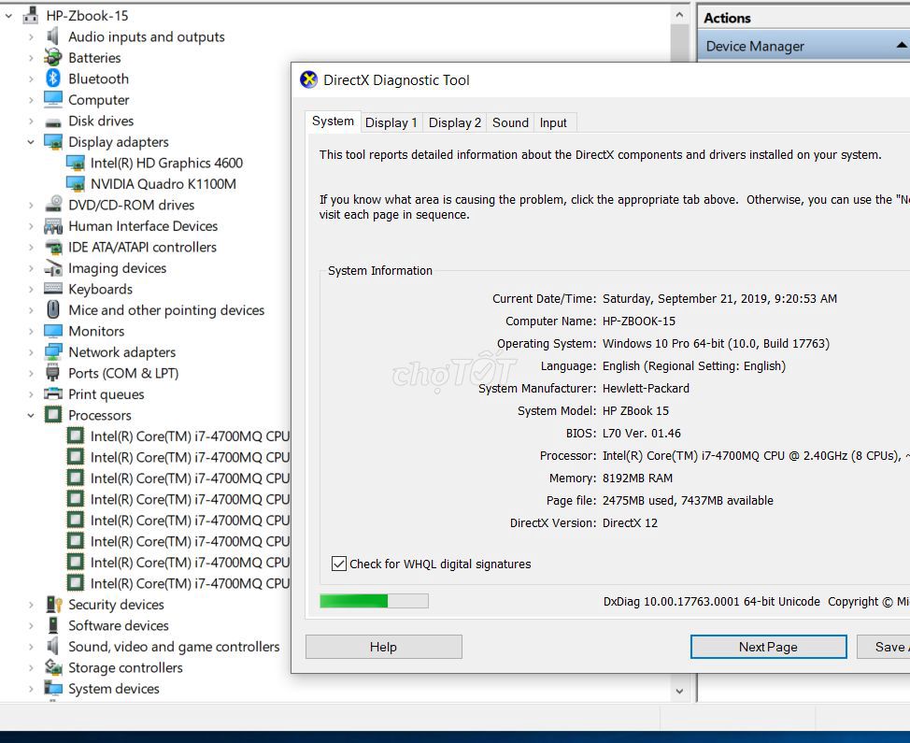Click the Intel HD Graphics 4600 adapter icon
This screenshot has height=743, width=910.
(76, 163)
